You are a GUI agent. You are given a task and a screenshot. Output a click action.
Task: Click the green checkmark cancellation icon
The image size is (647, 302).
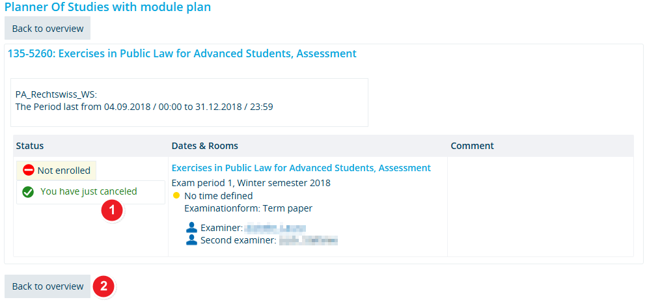point(28,192)
